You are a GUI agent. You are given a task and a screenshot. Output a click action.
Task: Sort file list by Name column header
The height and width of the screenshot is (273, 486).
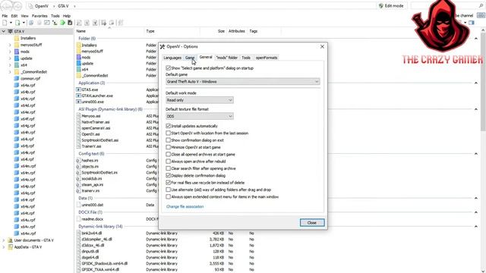[81, 31]
